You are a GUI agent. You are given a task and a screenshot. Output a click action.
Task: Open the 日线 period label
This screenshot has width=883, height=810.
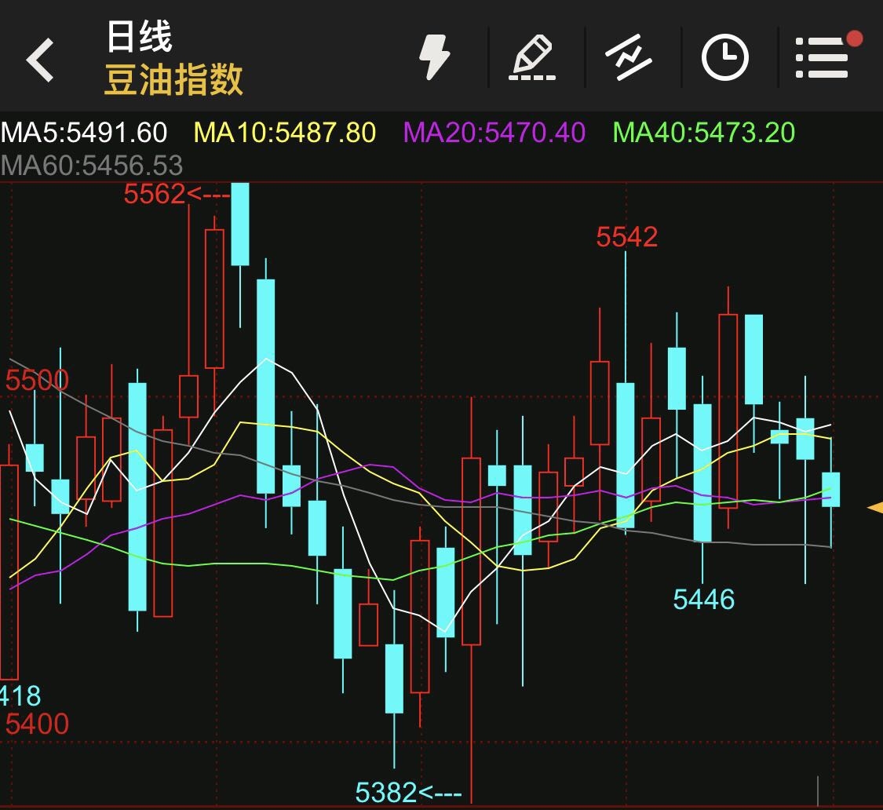(x=139, y=36)
